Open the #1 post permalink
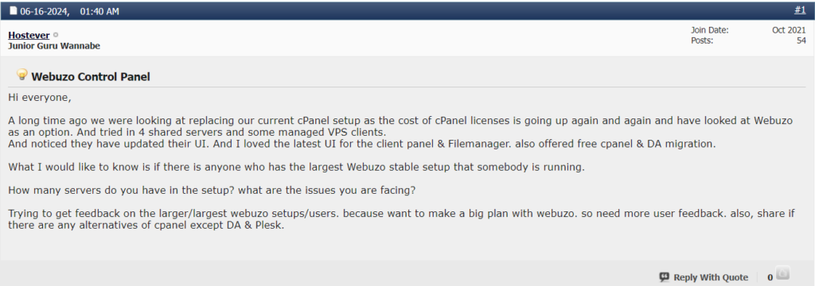Image resolution: width=815 pixels, height=286 pixels. click(x=800, y=10)
